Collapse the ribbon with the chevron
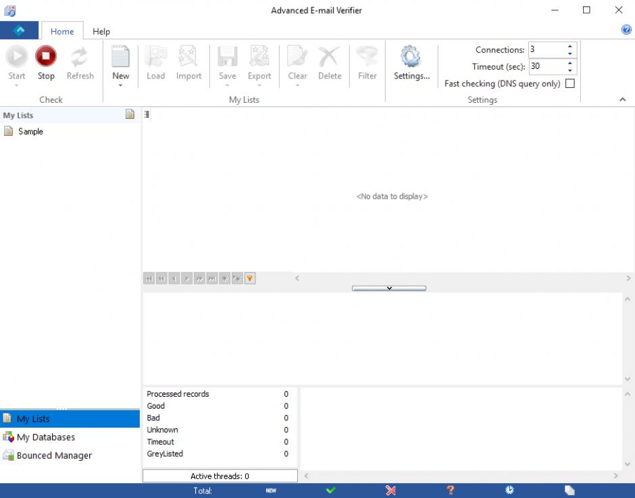 [622, 99]
